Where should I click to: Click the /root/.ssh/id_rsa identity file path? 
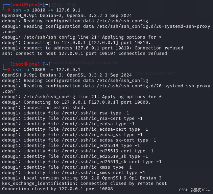[x=85, y=113]
